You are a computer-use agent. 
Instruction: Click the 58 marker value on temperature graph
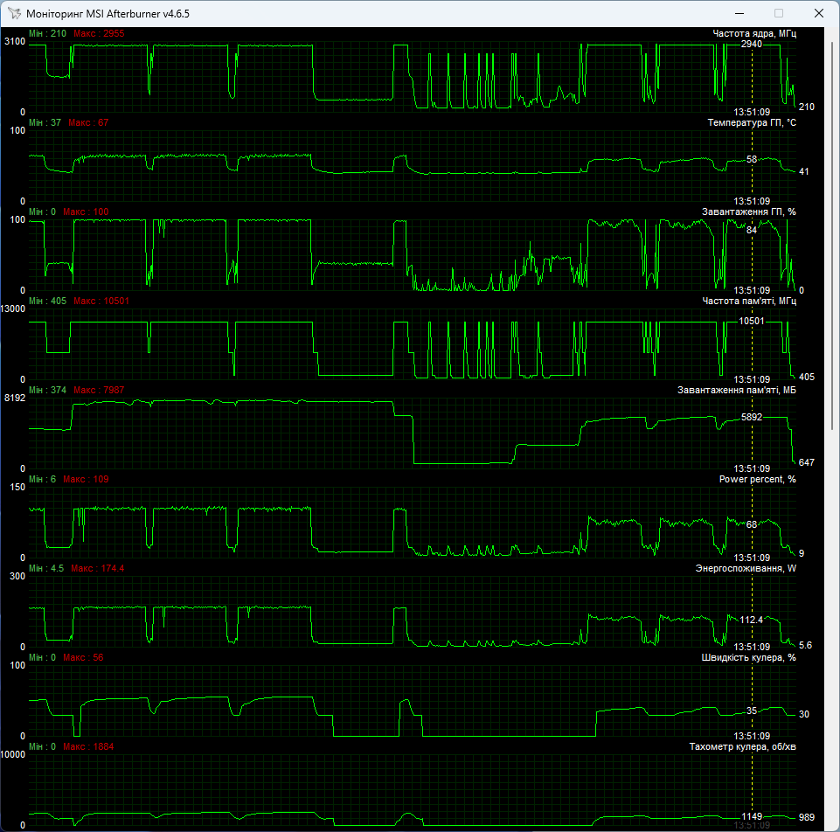752,159
